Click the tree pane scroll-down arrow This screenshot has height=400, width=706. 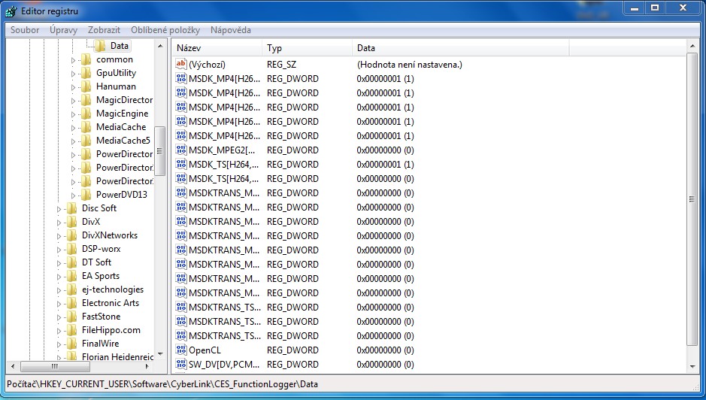click(x=160, y=354)
